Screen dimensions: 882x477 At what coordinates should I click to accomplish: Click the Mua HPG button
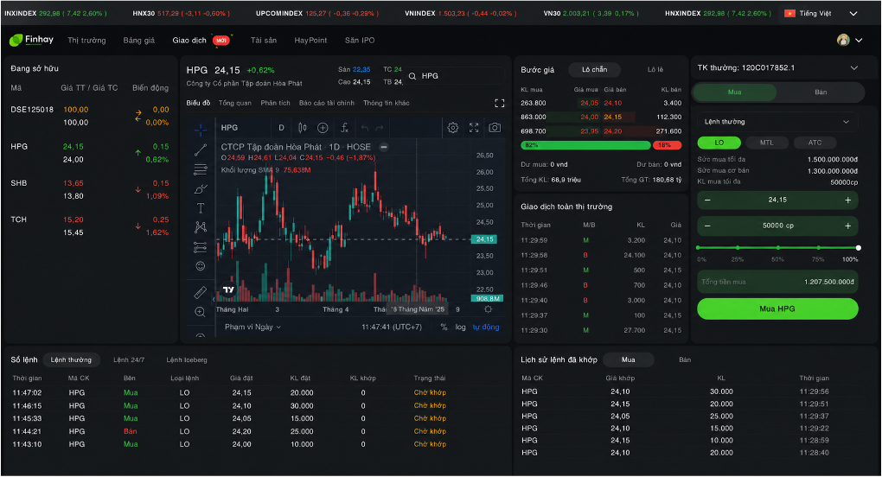(x=777, y=308)
